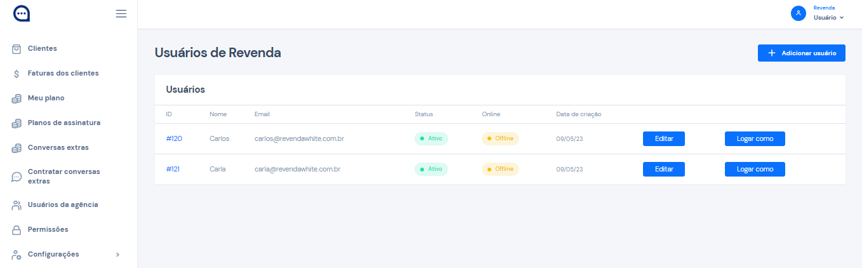Click the Clientes shopping bag icon

[x=17, y=49]
